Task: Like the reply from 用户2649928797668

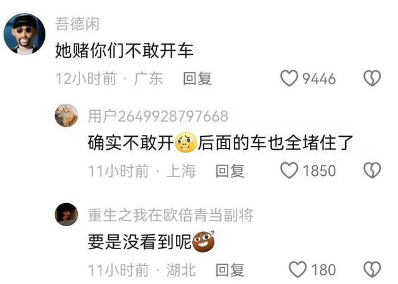Action: (289, 170)
